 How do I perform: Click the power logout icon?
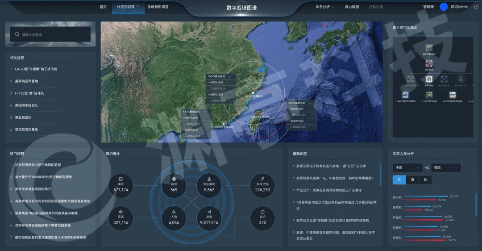point(476,7)
